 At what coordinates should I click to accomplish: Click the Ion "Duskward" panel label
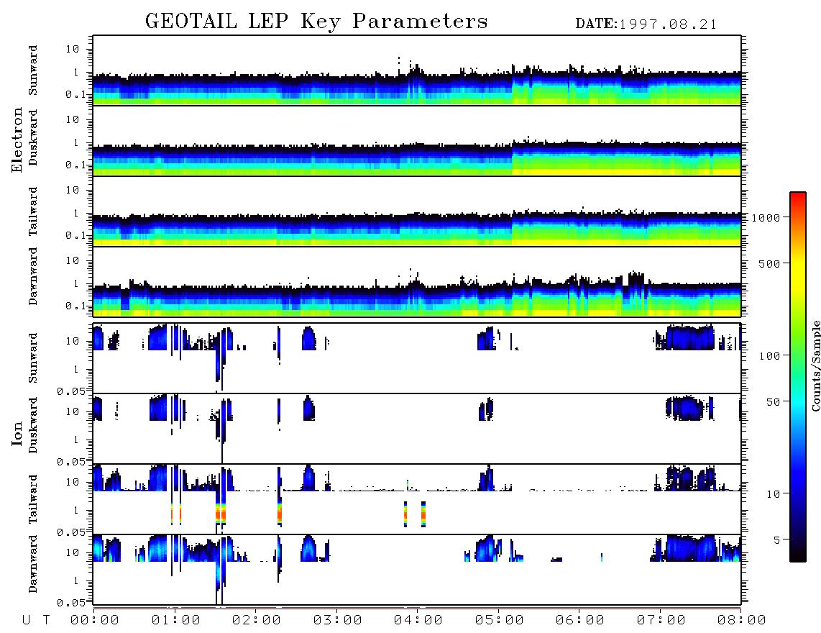33,425
